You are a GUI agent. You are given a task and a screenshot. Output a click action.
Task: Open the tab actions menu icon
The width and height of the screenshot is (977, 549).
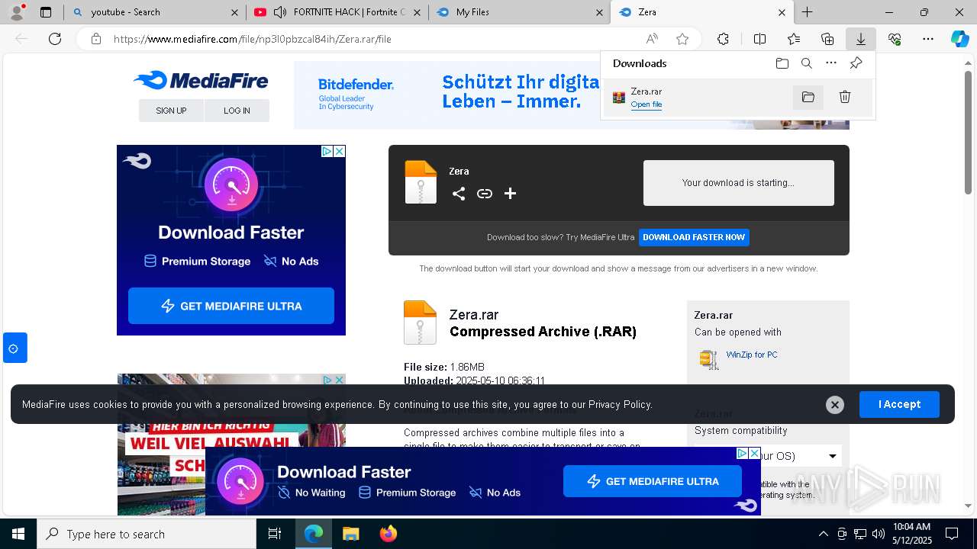tap(46, 12)
